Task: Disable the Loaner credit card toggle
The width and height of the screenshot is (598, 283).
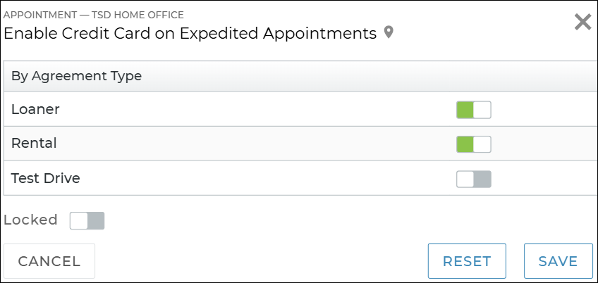Action: 473,110
